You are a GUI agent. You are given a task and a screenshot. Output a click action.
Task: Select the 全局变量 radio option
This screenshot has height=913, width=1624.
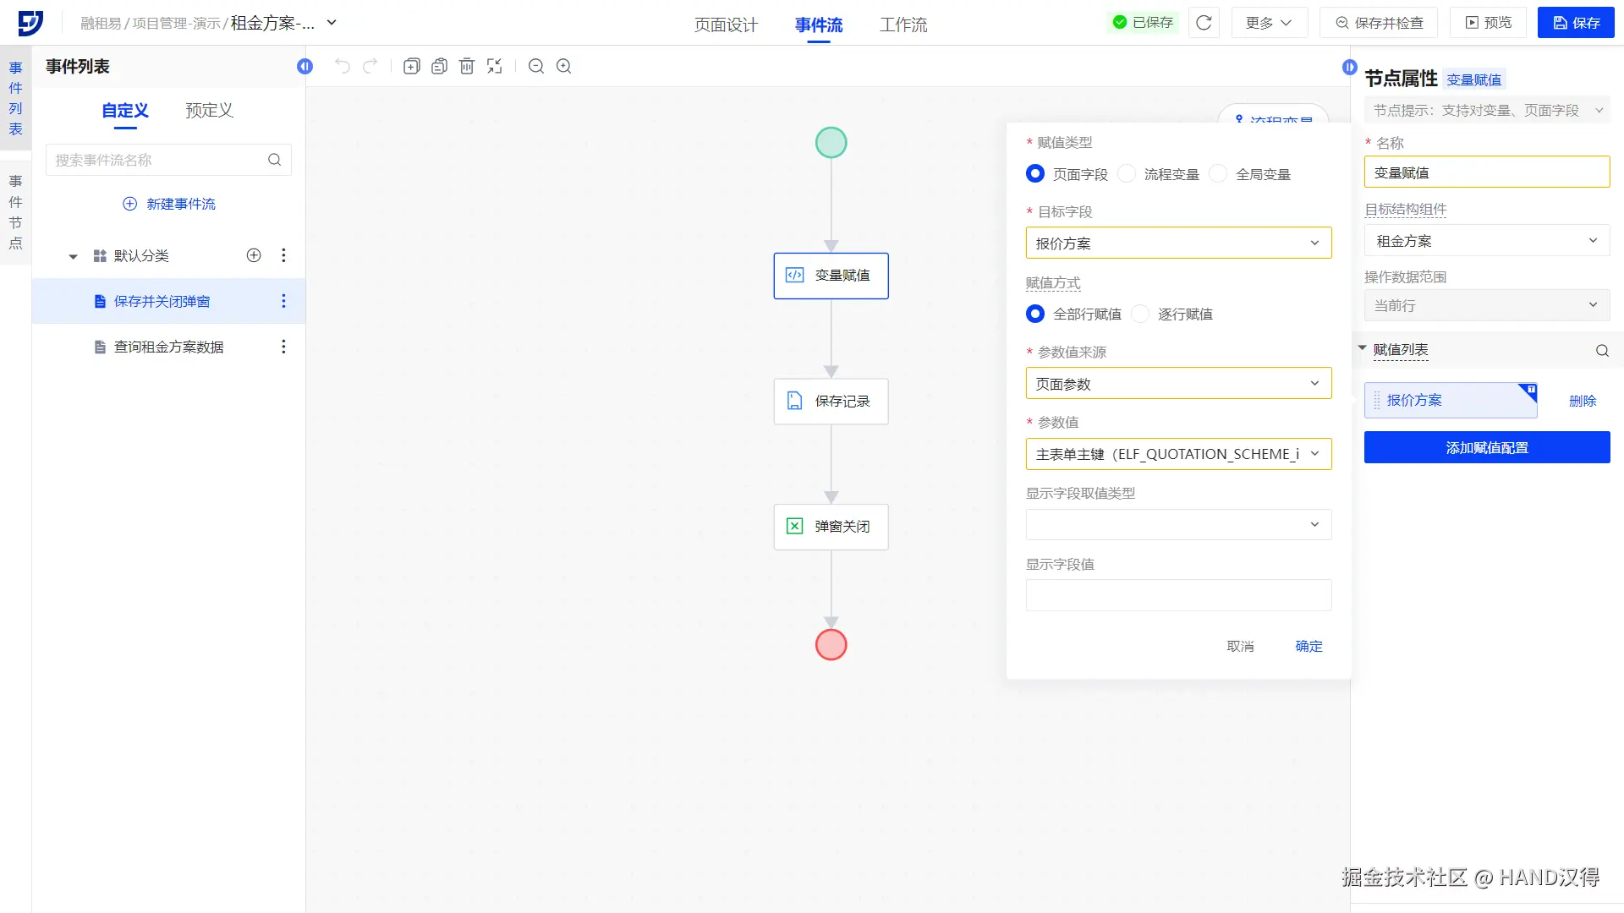tap(1219, 174)
